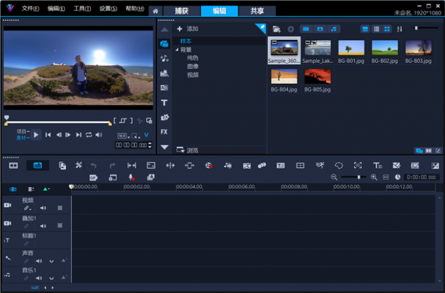Open the 3D title editor tool

pyautogui.click(x=378, y=166)
